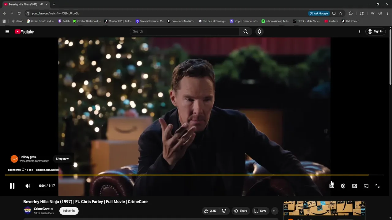Open the iCloud bookmark

[17, 21]
